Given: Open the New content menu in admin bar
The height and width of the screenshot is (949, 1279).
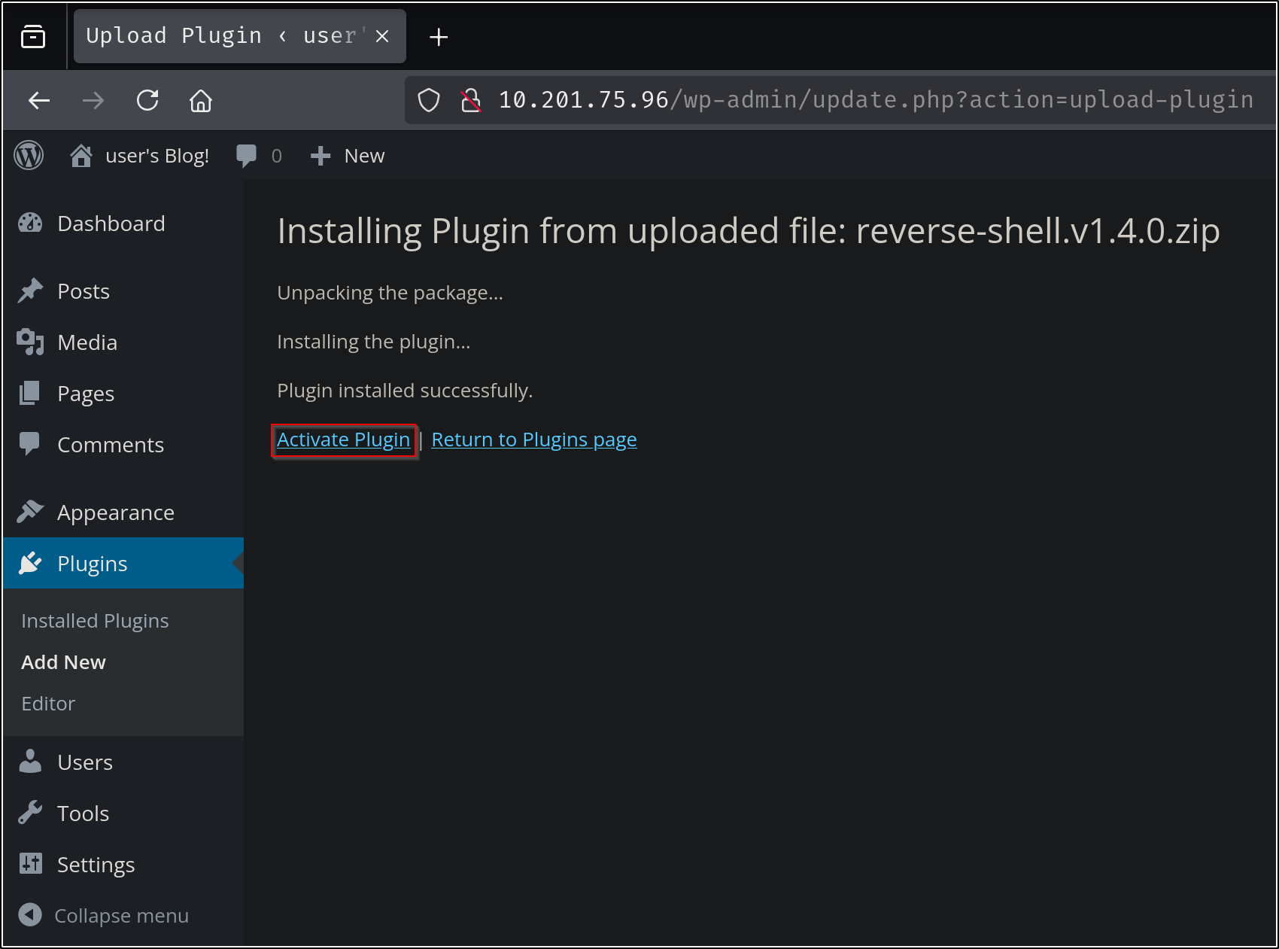Looking at the screenshot, I should 348,156.
